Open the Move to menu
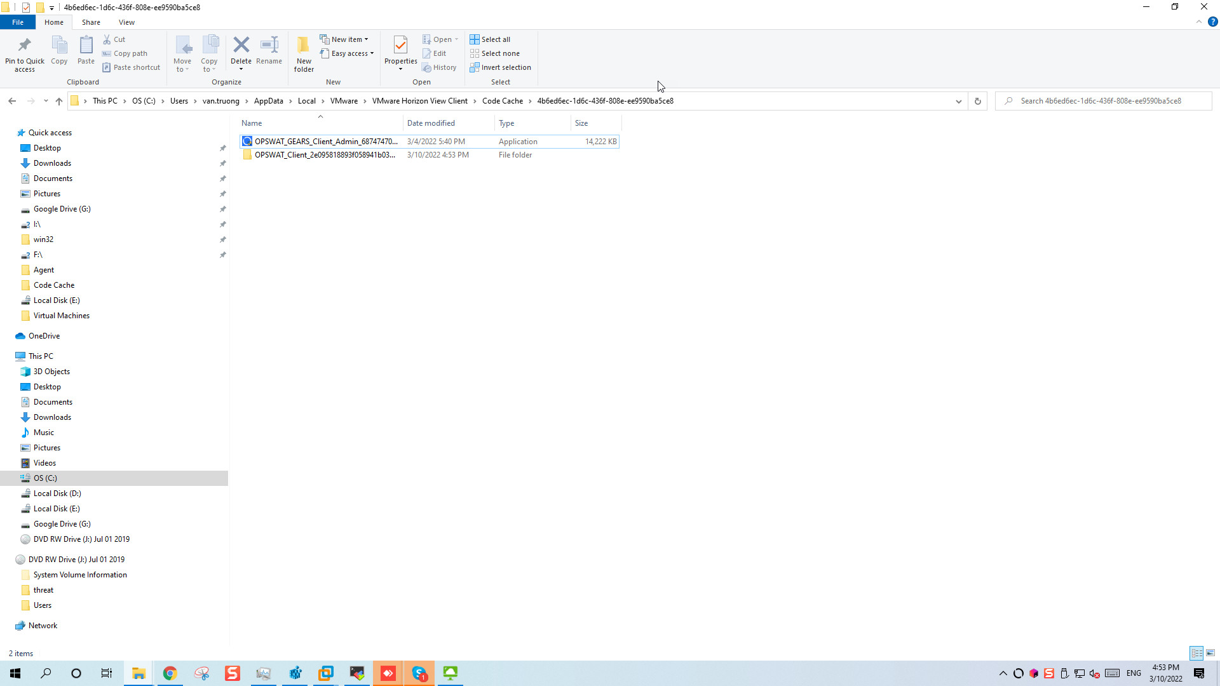This screenshot has height=686, width=1220. click(182, 54)
